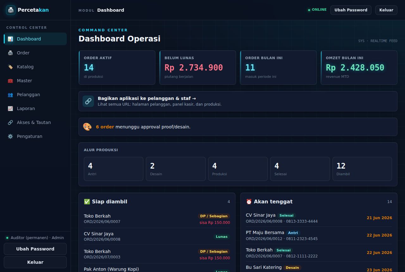Click the Lunas badge for CV Sinar Jaya

221,237
